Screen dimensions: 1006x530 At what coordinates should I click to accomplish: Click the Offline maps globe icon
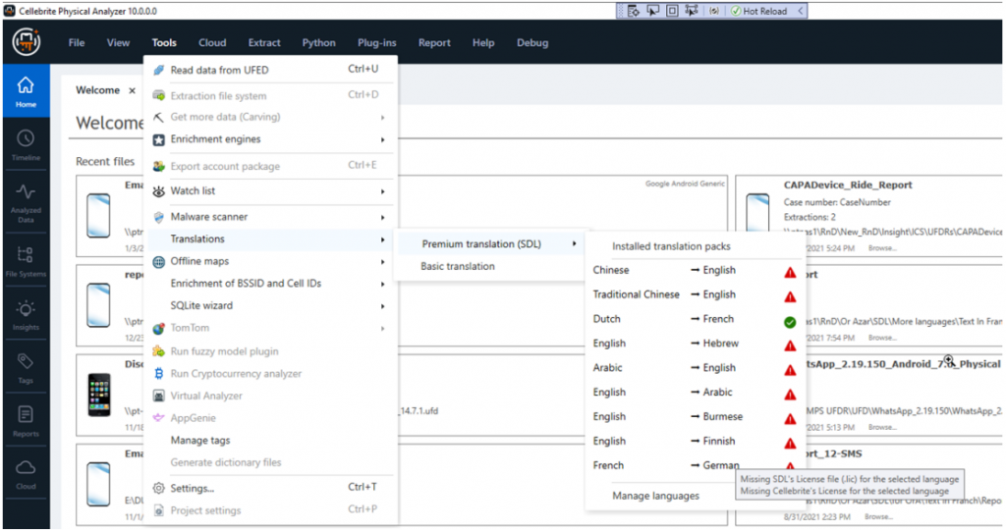click(158, 261)
